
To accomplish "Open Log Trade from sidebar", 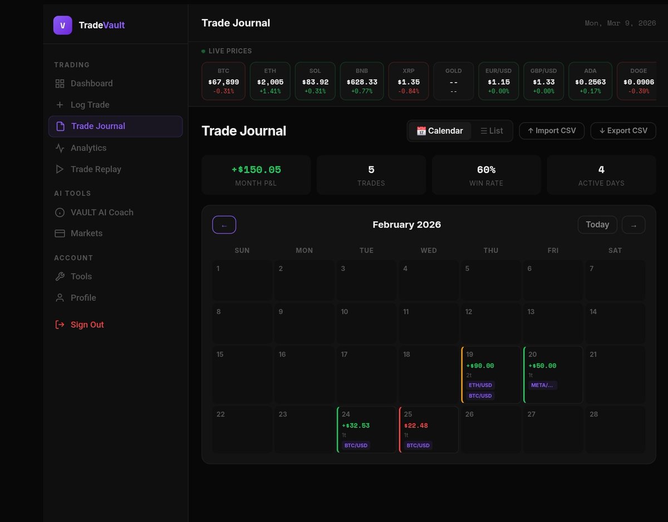I will coord(115,105).
